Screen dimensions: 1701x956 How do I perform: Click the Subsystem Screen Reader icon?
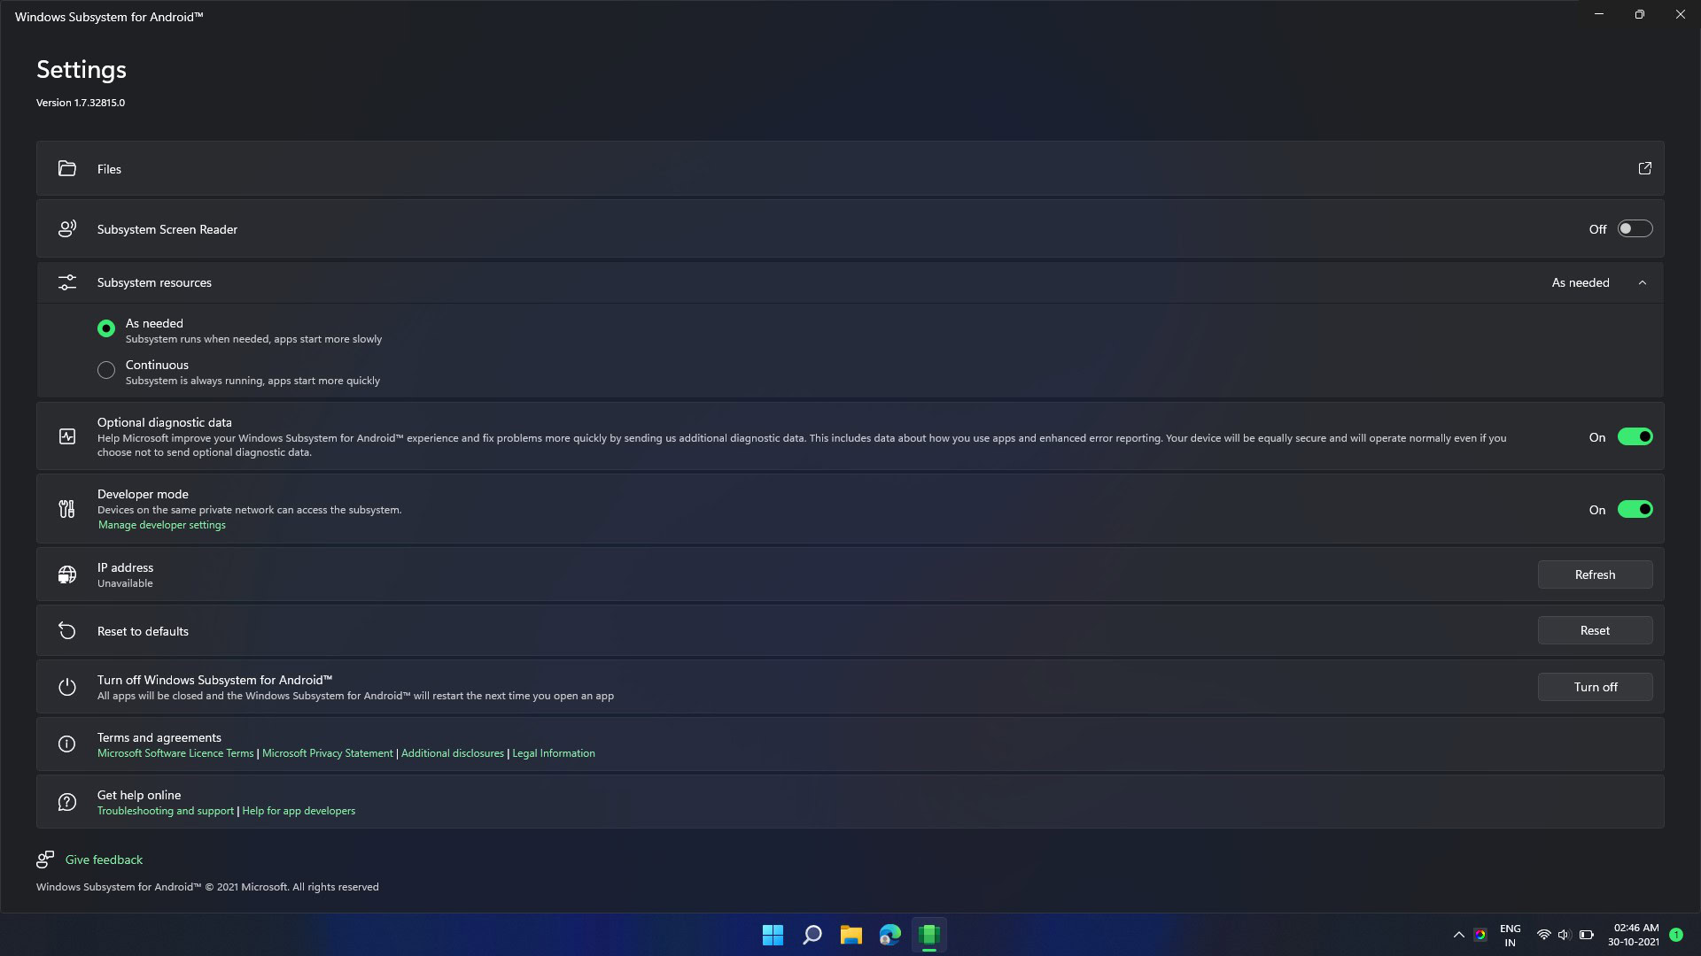[x=66, y=227]
